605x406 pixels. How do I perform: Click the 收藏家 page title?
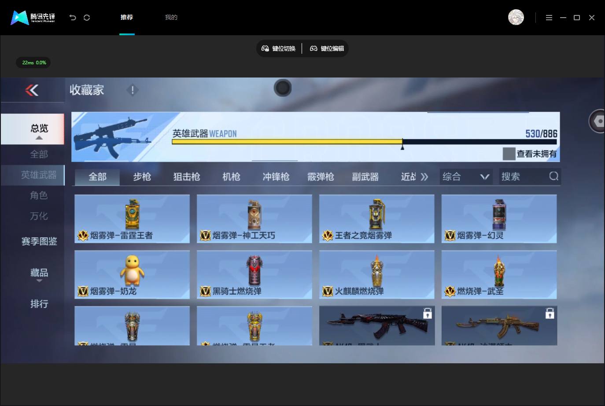[x=87, y=90]
